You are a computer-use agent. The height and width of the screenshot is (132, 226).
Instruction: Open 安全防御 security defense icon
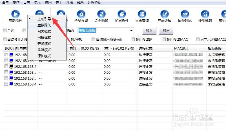pyautogui.click(x=101, y=14)
